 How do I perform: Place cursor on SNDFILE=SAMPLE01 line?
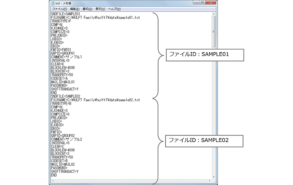pyautogui.click(x=65, y=14)
